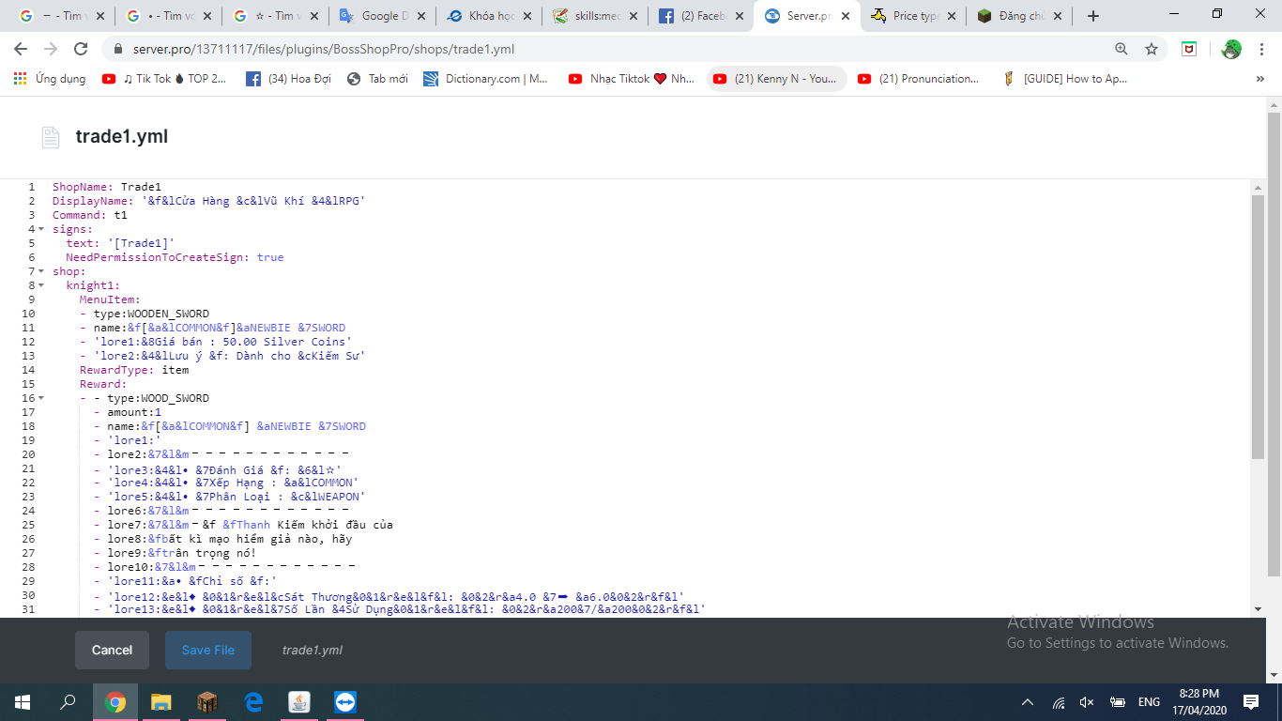The image size is (1282, 721).
Task: Click the muted volume tray icon
Action: [1087, 702]
